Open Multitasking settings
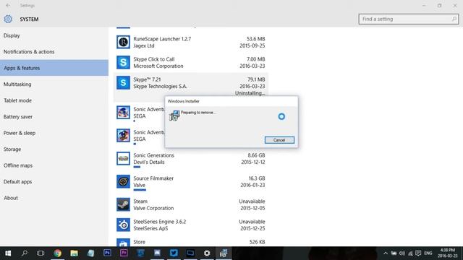Image resolution: width=463 pixels, height=260 pixels. coord(54,84)
